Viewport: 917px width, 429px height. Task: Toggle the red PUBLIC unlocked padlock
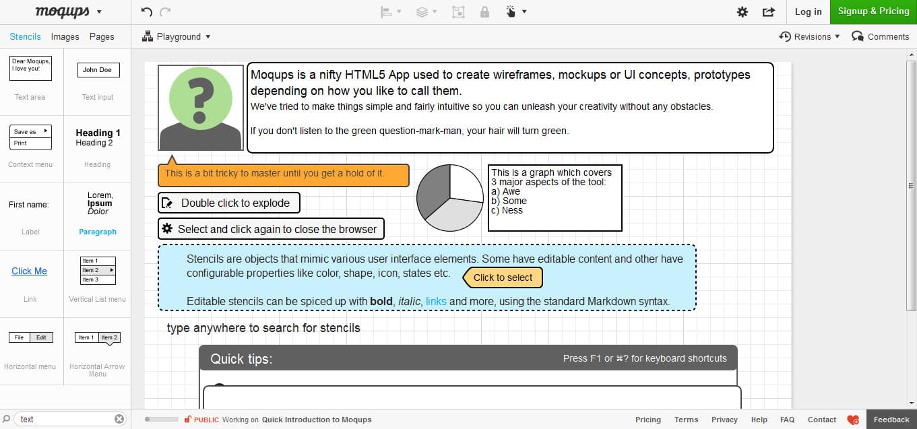(188, 420)
